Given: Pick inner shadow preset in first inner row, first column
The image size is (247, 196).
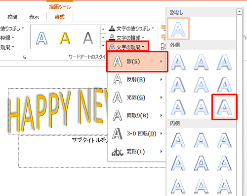Looking at the screenshot, I should click(x=178, y=140).
